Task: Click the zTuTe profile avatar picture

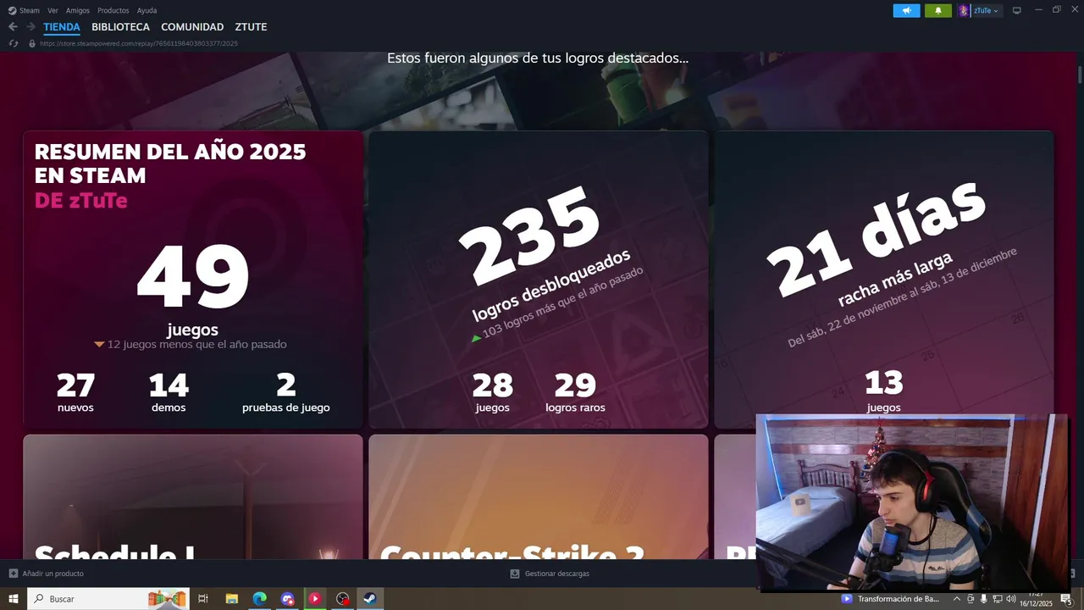Action: [964, 10]
